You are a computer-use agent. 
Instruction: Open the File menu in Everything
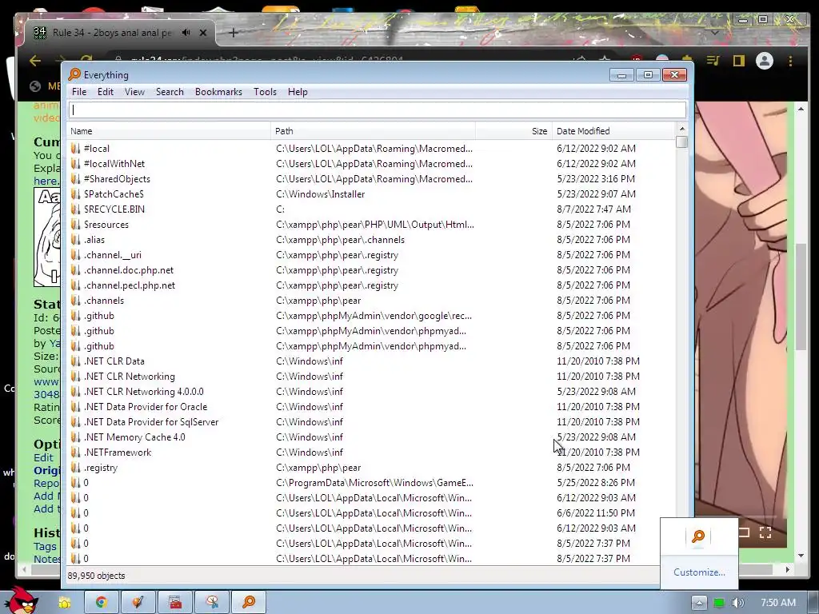[x=79, y=92]
